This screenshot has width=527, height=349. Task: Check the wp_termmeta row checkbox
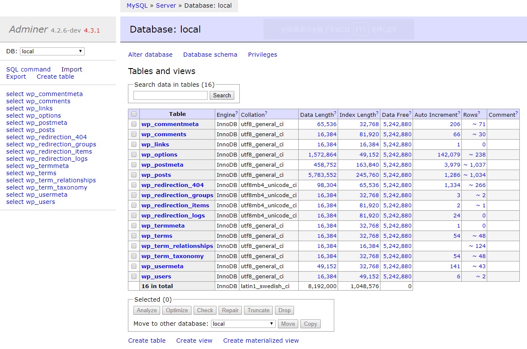tap(134, 225)
